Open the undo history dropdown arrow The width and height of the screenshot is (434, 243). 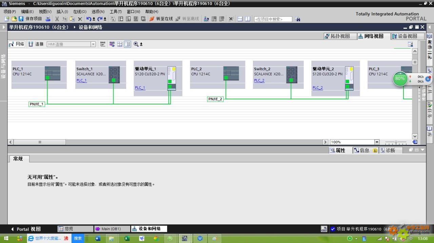pyautogui.click(x=94, y=19)
